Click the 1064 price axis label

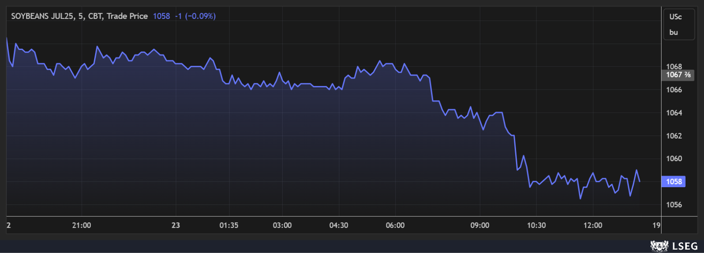[x=675, y=113]
